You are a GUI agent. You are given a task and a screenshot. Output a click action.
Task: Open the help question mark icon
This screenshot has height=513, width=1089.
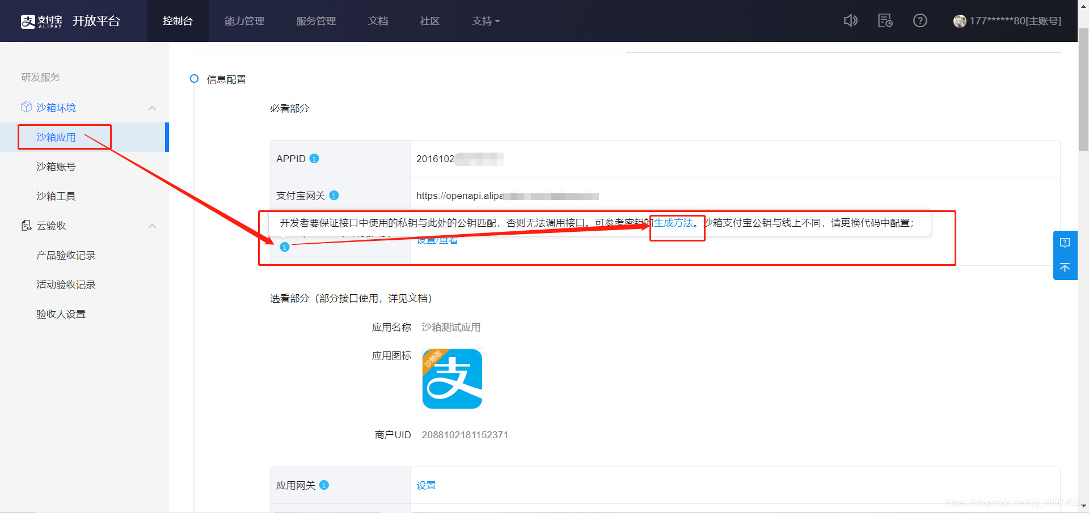[920, 21]
